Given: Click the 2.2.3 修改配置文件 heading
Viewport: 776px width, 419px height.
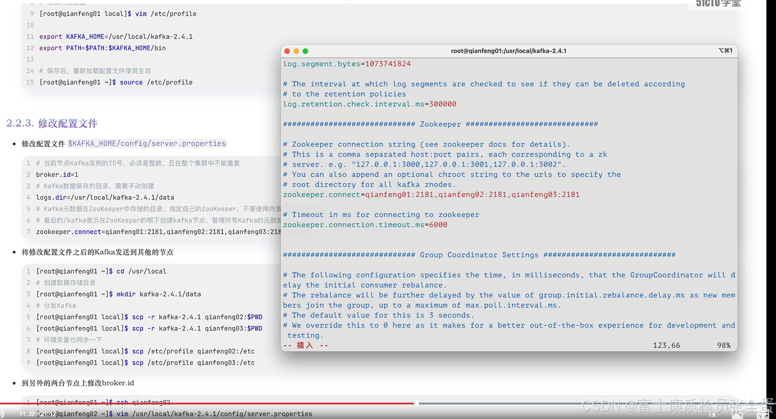Looking at the screenshot, I should tap(52, 123).
